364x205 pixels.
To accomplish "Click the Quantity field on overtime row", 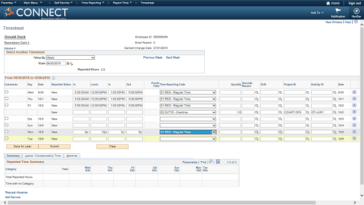I will click(230, 112).
